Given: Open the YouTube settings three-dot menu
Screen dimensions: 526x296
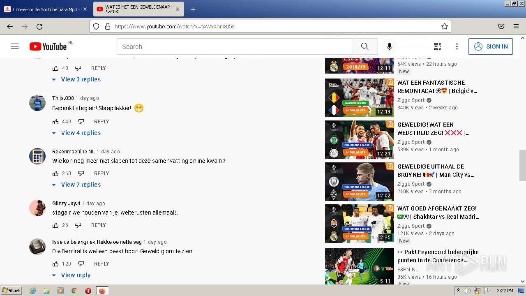Looking at the screenshot, I should tap(457, 46).
